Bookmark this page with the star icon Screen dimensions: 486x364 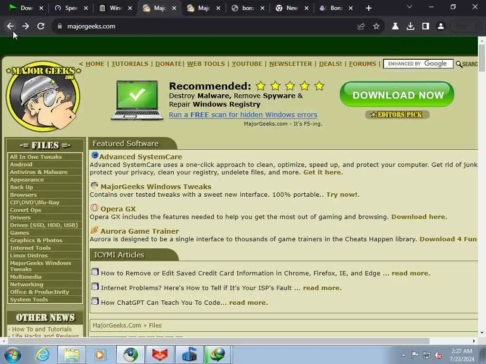[x=376, y=27]
